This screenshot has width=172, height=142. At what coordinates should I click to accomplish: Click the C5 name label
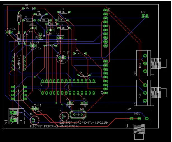(x=14, y=29)
